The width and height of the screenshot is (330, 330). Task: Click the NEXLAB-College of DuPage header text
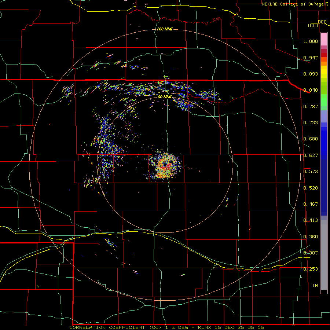(293, 4)
